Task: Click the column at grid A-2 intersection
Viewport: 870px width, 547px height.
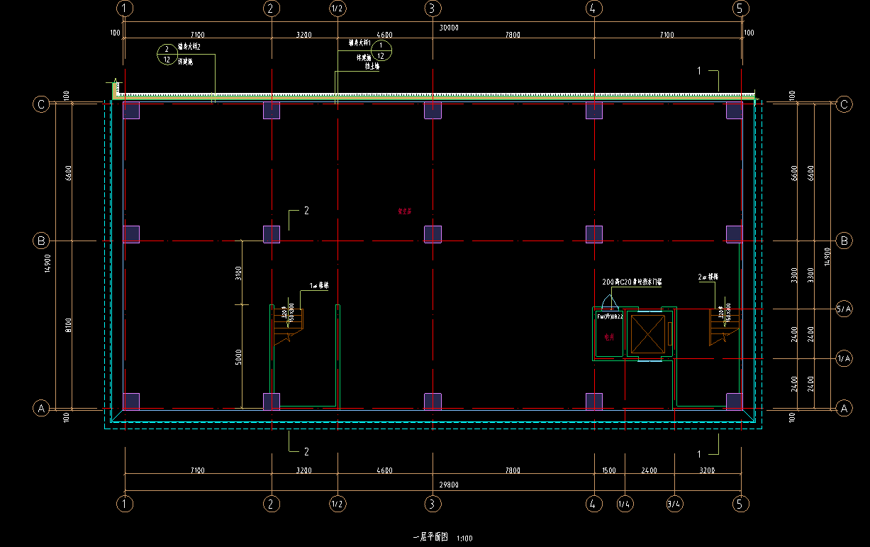Action: coord(272,402)
